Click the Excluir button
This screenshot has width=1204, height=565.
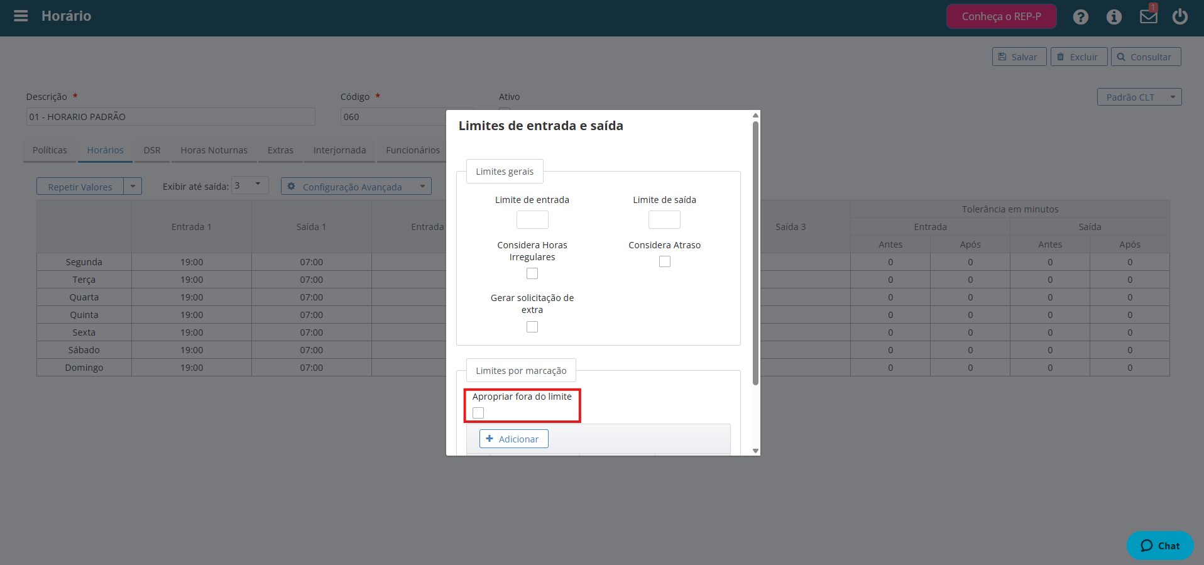1078,57
